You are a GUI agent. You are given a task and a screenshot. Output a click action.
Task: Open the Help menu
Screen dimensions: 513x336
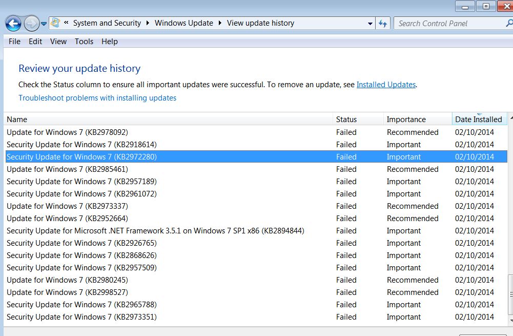(110, 42)
